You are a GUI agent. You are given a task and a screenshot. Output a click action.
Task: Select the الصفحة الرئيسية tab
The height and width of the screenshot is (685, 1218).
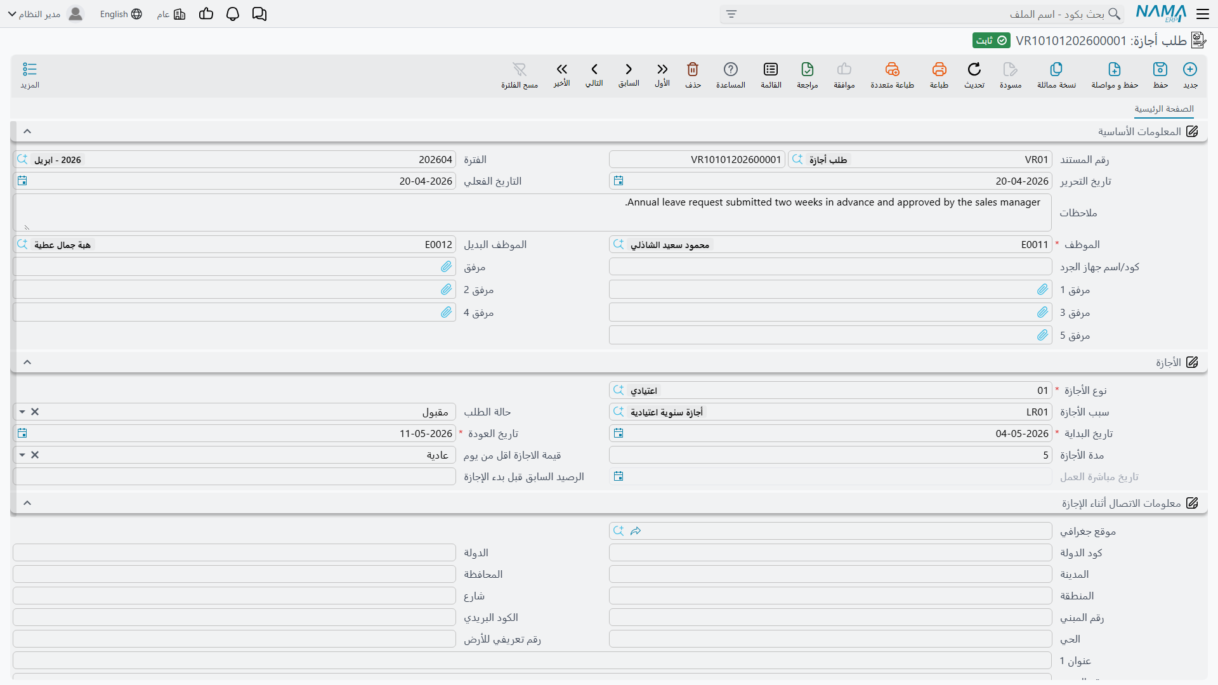tap(1164, 109)
